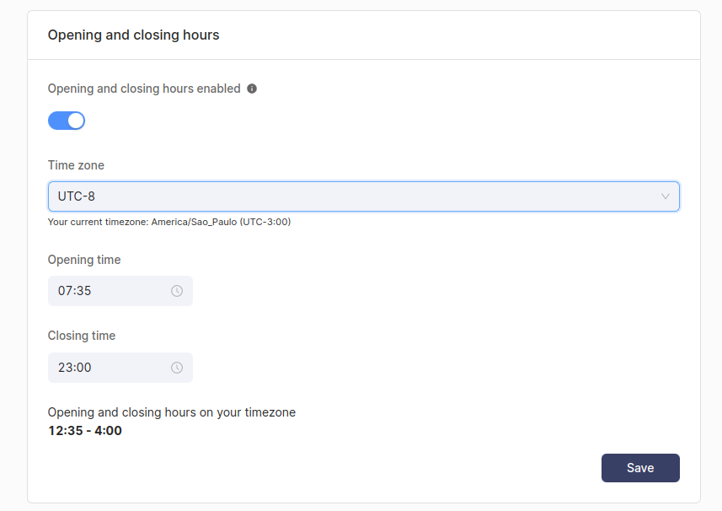This screenshot has height=511, width=722.
Task: Click the Opening and closing hours header
Action: pos(133,35)
